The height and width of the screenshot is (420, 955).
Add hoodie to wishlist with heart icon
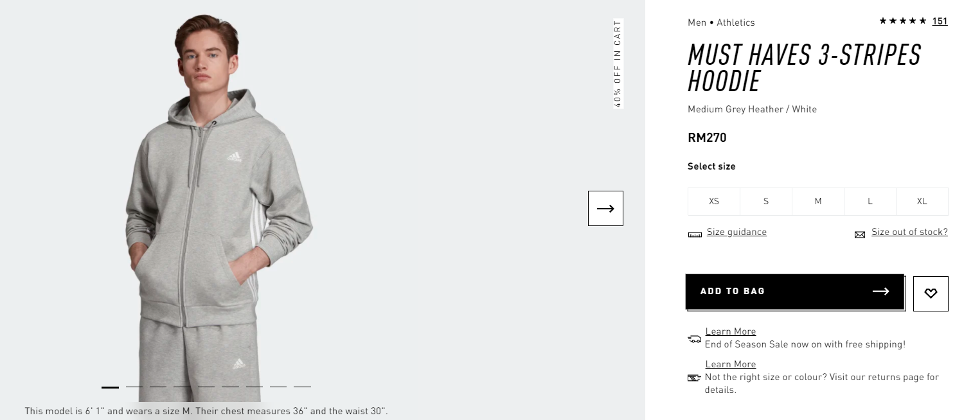click(x=931, y=293)
